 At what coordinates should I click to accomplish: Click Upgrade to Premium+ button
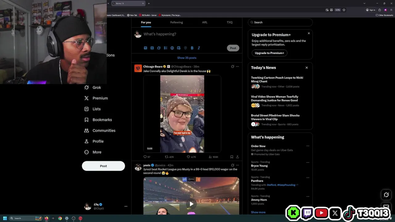coord(269,53)
